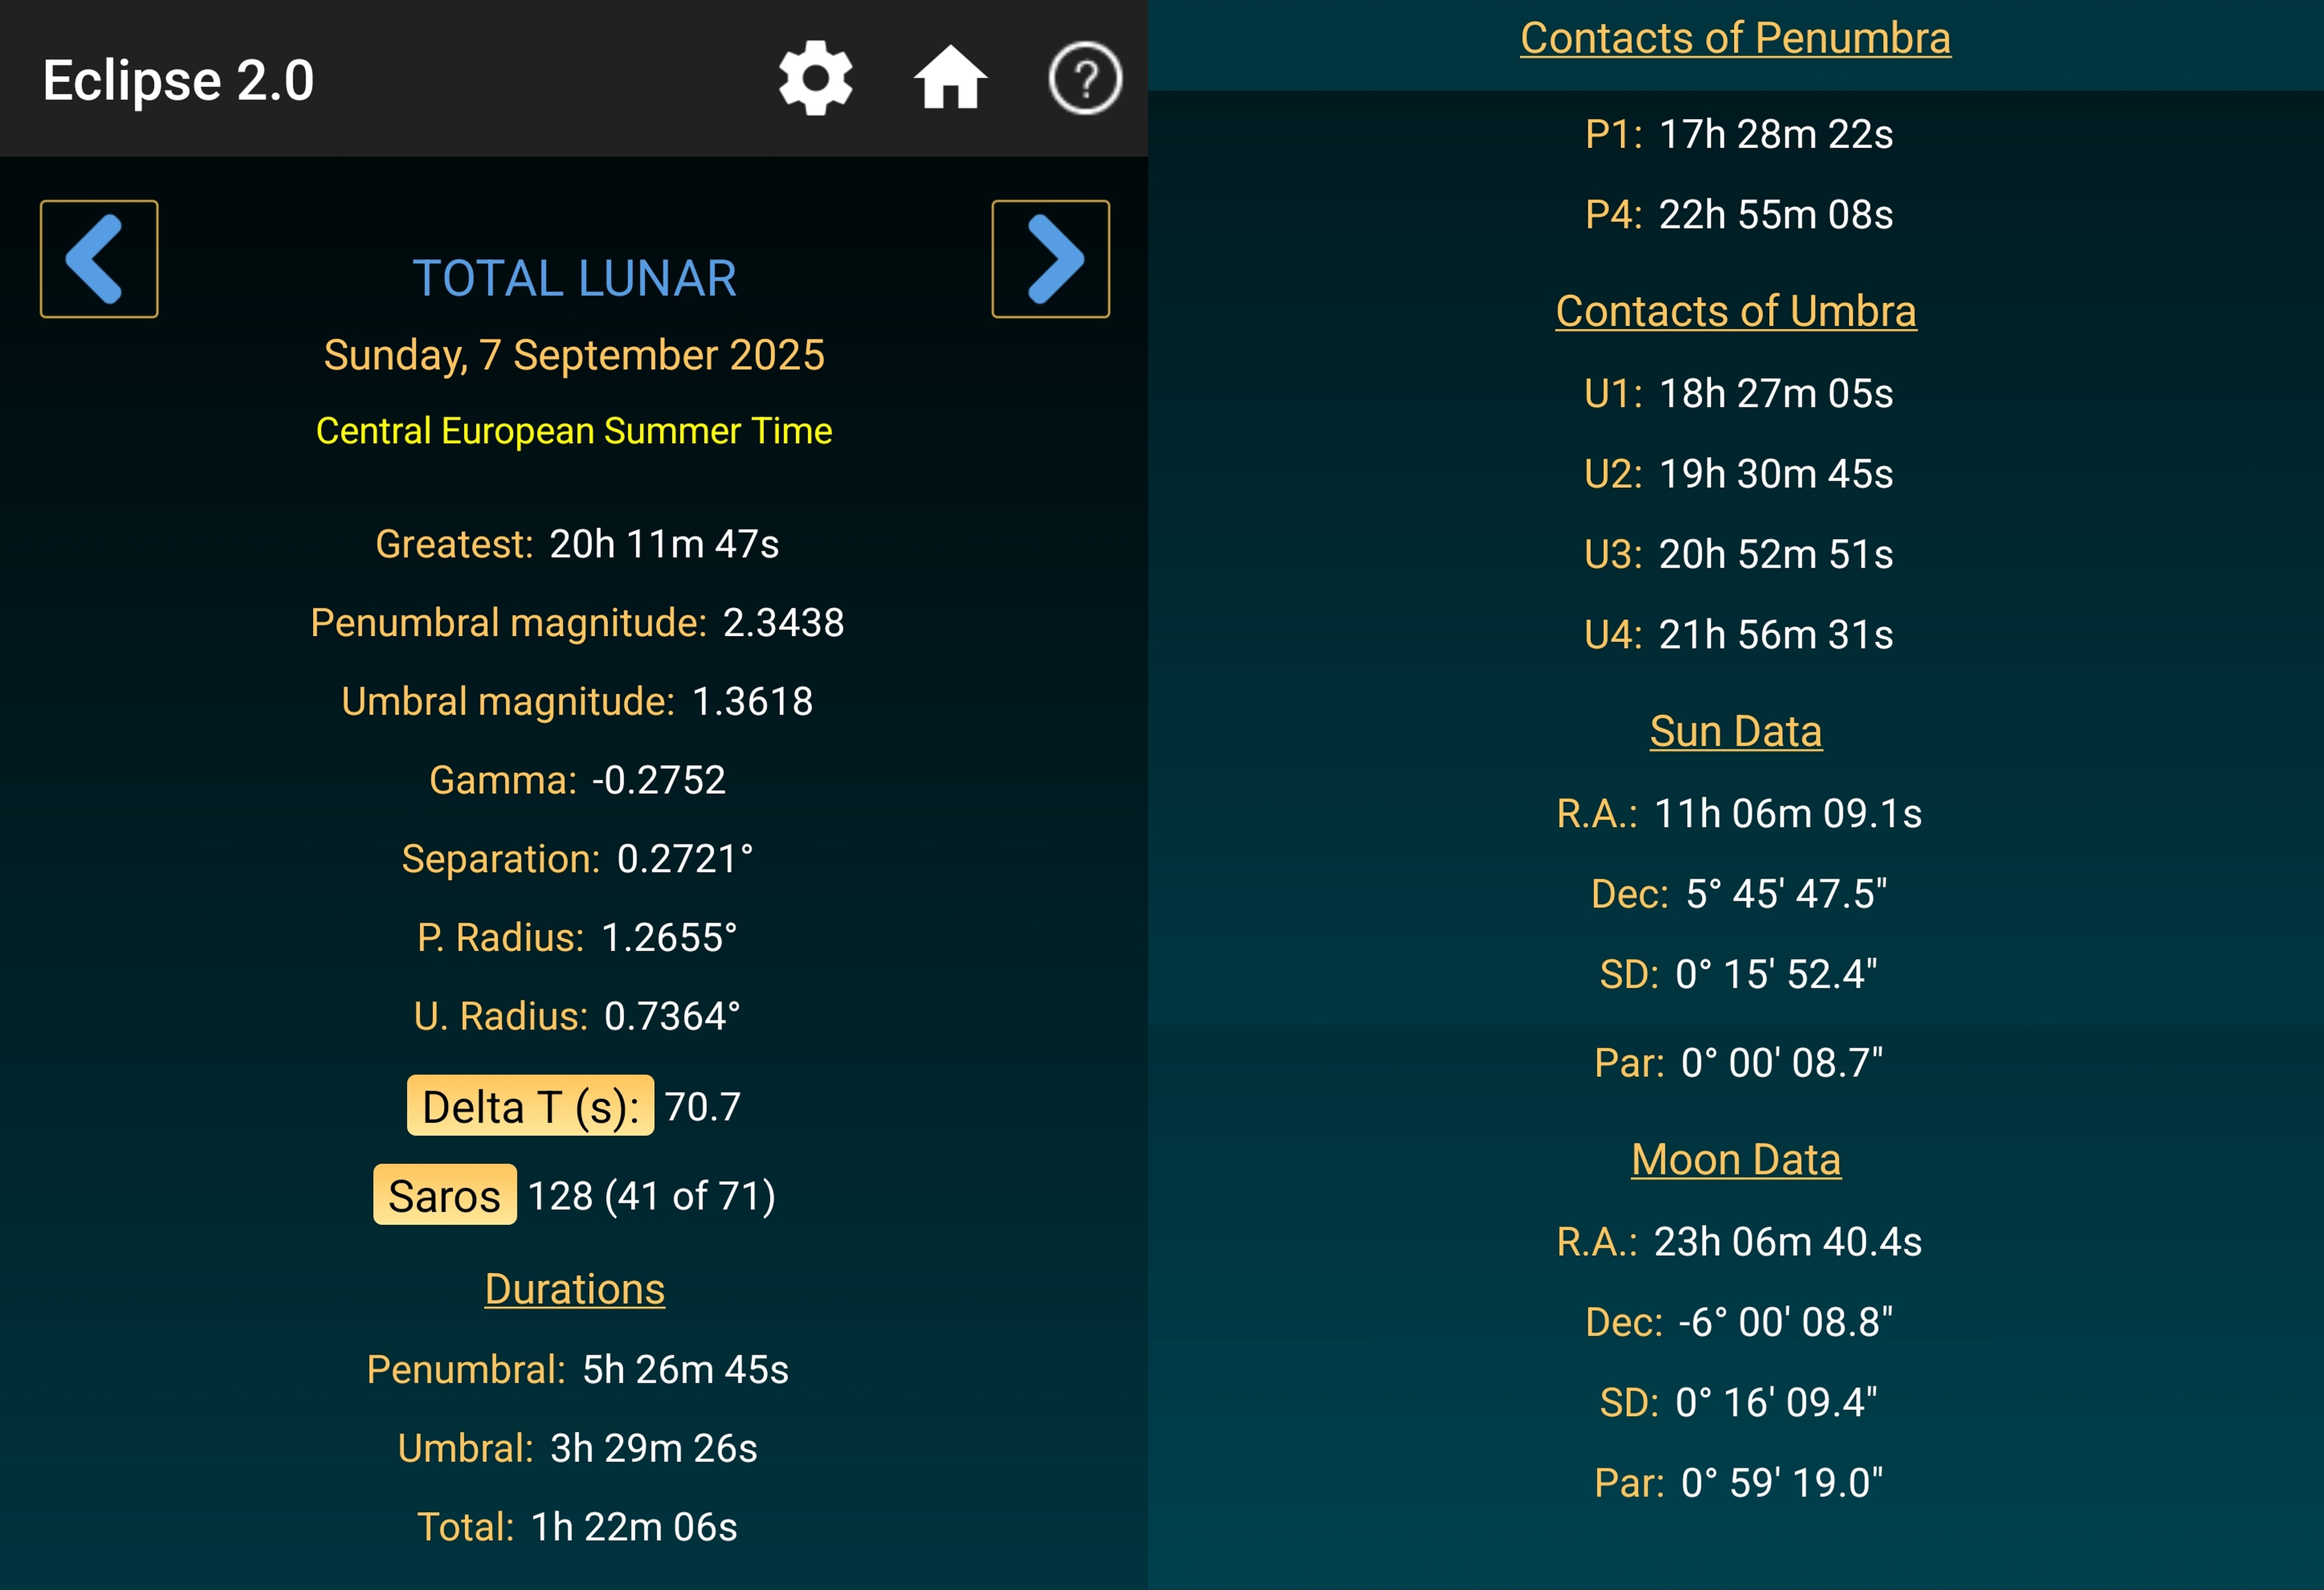Go to next eclipse arrow

pos(1050,259)
